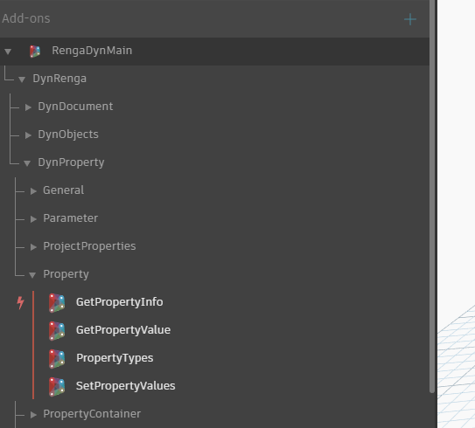The width and height of the screenshot is (475, 428).
Task: Click the plus icon to import add-on
Action: click(x=410, y=19)
